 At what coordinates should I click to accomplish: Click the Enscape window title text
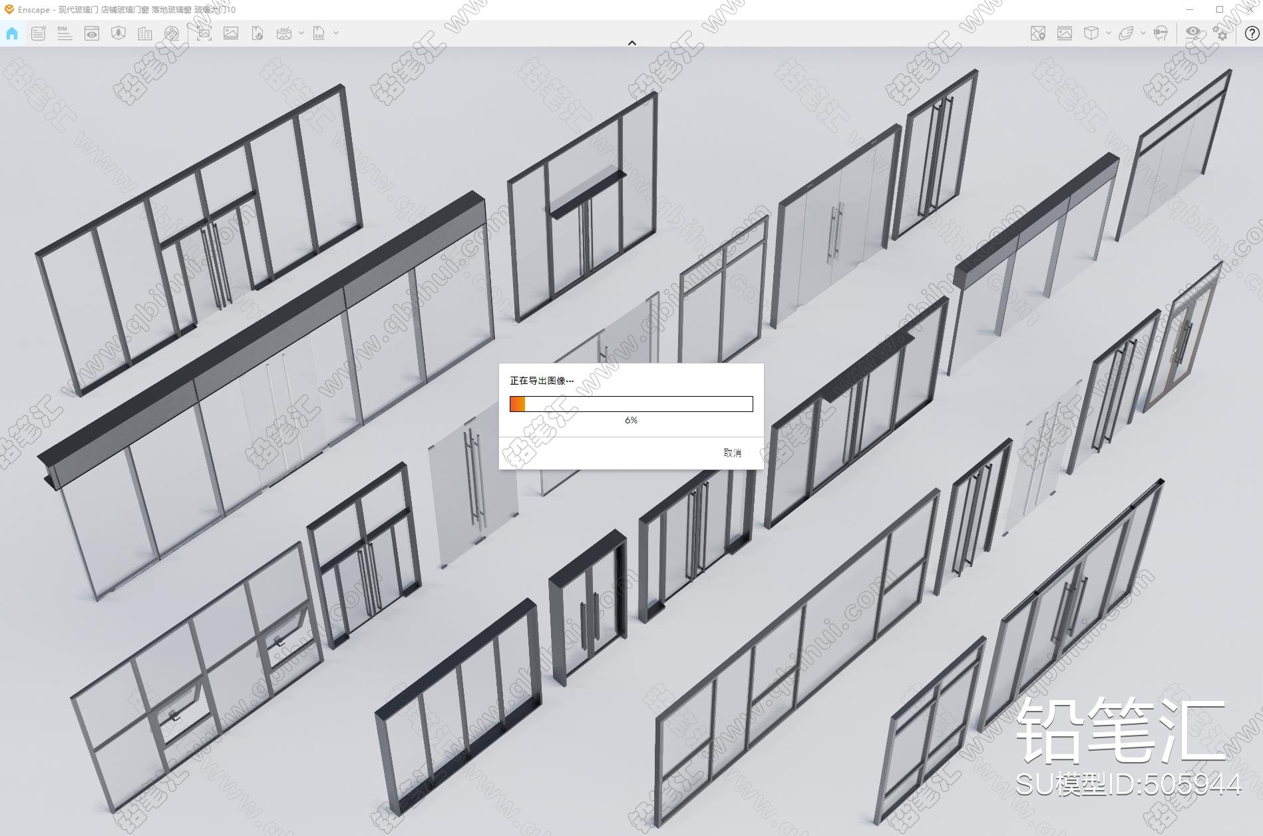pyautogui.click(x=126, y=9)
